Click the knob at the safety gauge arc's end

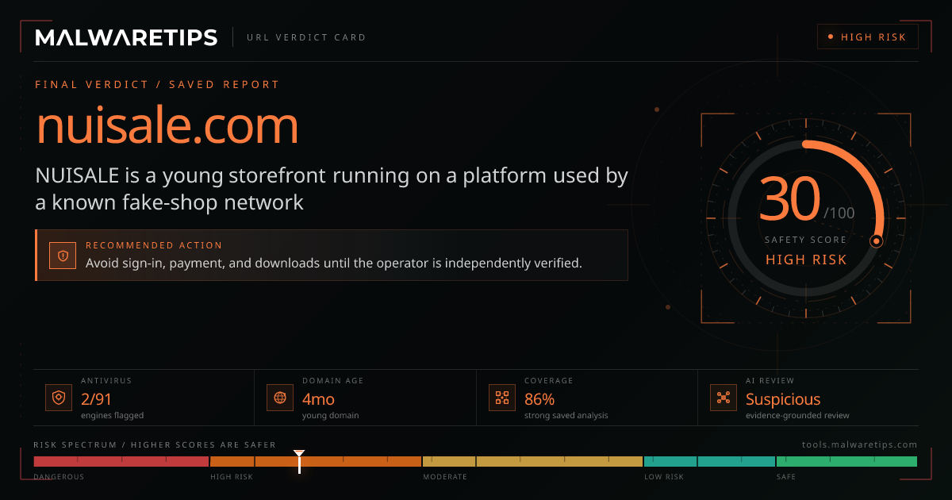(877, 241)
